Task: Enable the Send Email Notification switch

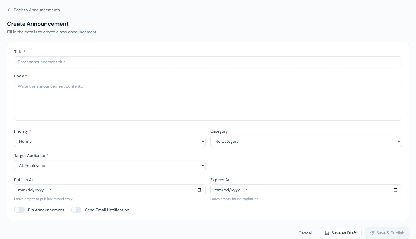Action: (x=76, y=210)
